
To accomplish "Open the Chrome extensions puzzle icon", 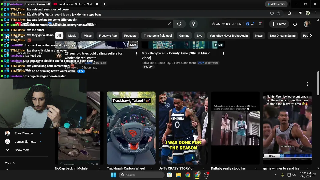I will coord(289,13).
